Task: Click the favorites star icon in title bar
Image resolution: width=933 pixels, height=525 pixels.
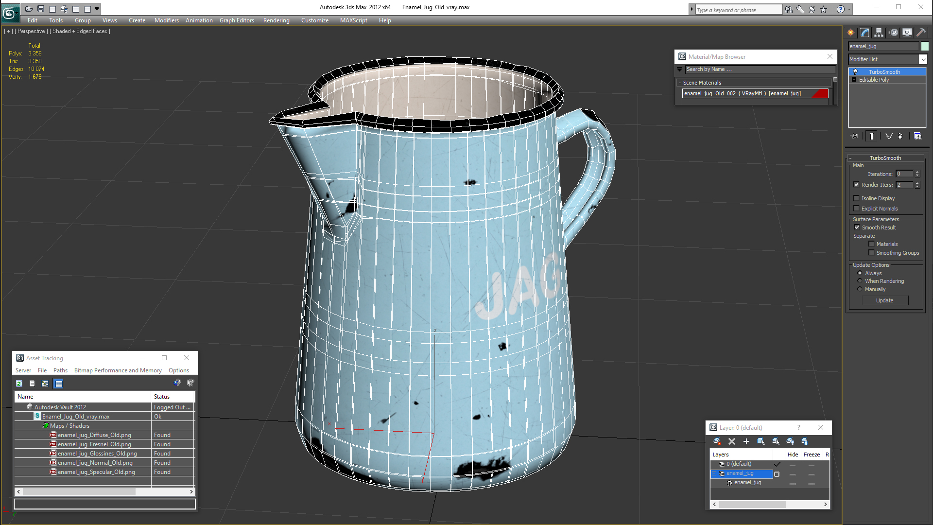Action: (x=824, y=9)
